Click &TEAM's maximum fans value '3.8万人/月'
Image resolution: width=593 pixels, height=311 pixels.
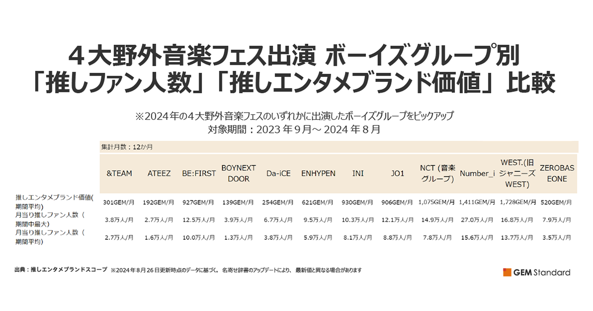tap(119, 220)
